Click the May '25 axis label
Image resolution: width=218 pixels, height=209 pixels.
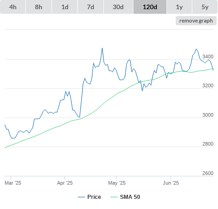(x=117, y=183)
